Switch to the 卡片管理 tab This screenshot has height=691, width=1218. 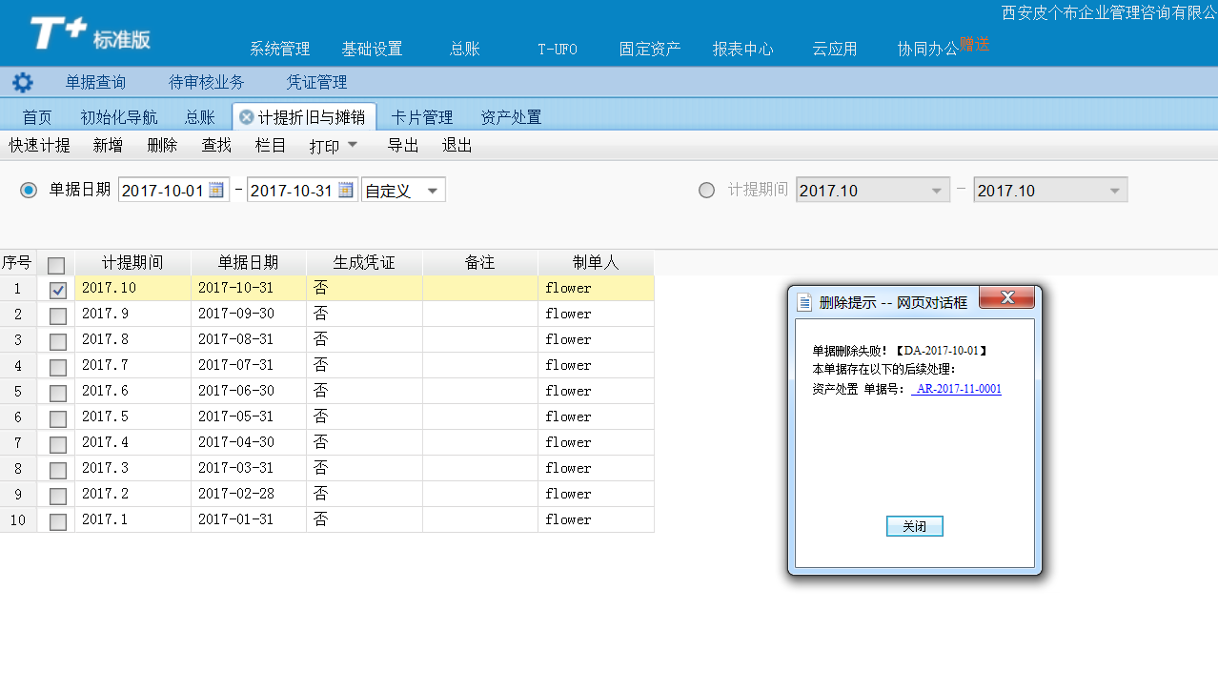coord(422,116)
